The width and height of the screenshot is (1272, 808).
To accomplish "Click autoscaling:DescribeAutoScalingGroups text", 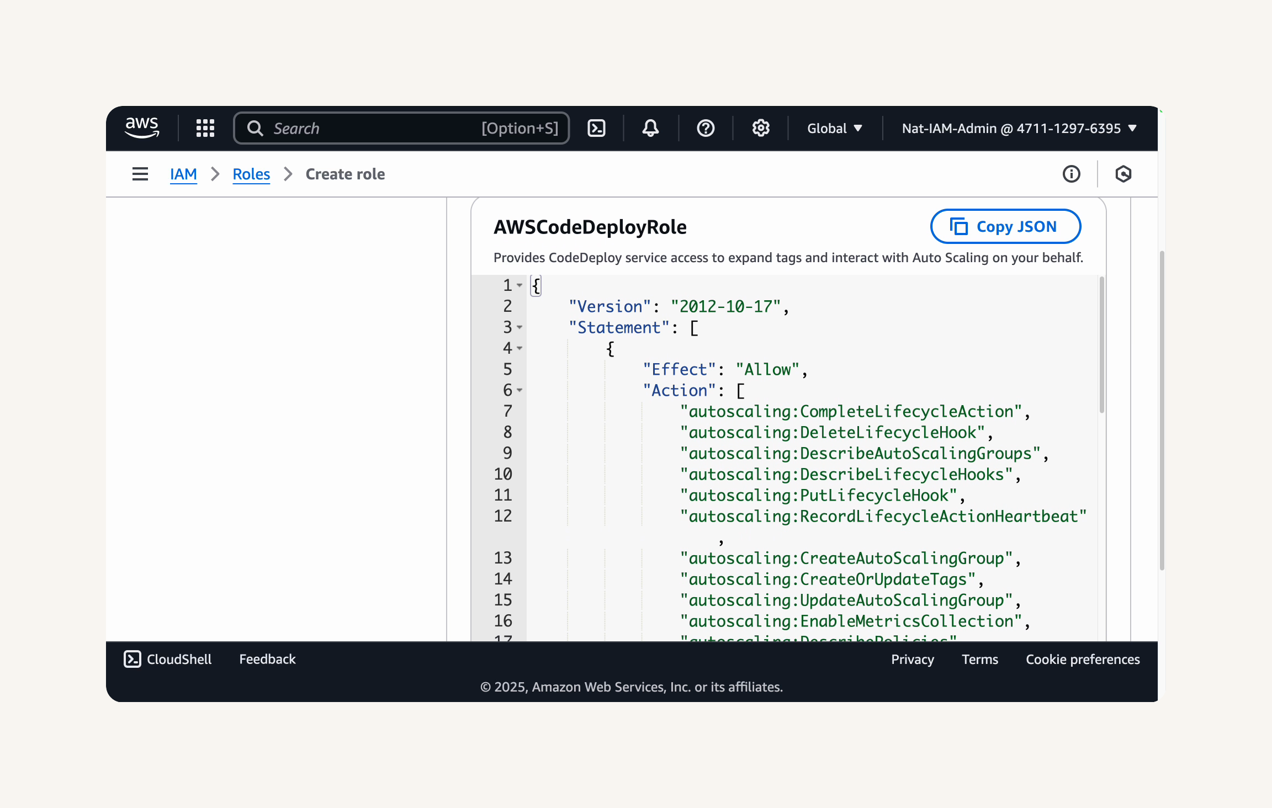I will pyautogui.click(x=860, y=453).
